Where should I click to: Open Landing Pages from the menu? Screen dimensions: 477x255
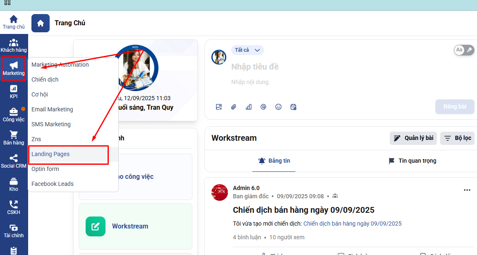pos(50,154)
